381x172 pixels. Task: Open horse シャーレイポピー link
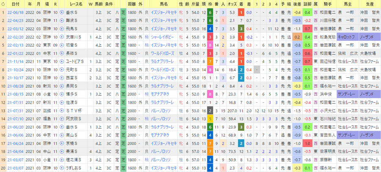163,37
